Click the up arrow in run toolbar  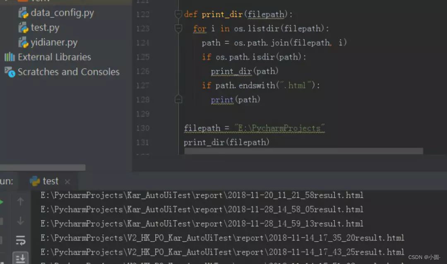[20, 201]
